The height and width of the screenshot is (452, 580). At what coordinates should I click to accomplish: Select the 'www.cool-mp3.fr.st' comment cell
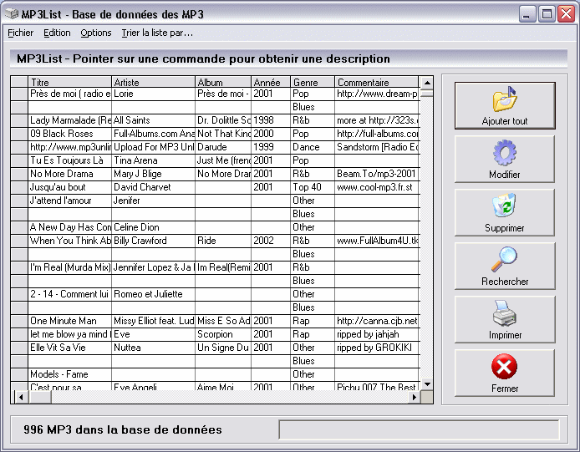377,187
